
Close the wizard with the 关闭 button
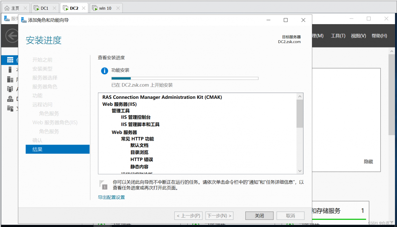[x=259, y=216]
